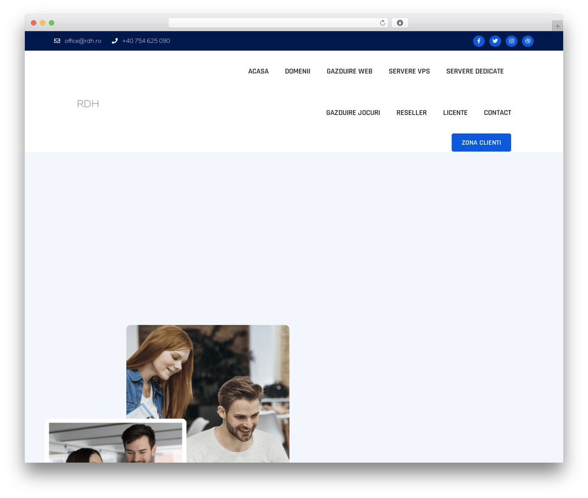Click the white-framed office team photo
This screenshot has width=588, height=498.
[x=116, y=441]
